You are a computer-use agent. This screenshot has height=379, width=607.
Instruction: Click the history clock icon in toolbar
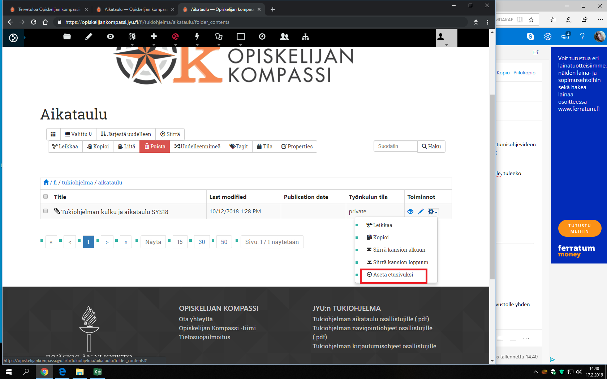(x=262, y=36)
